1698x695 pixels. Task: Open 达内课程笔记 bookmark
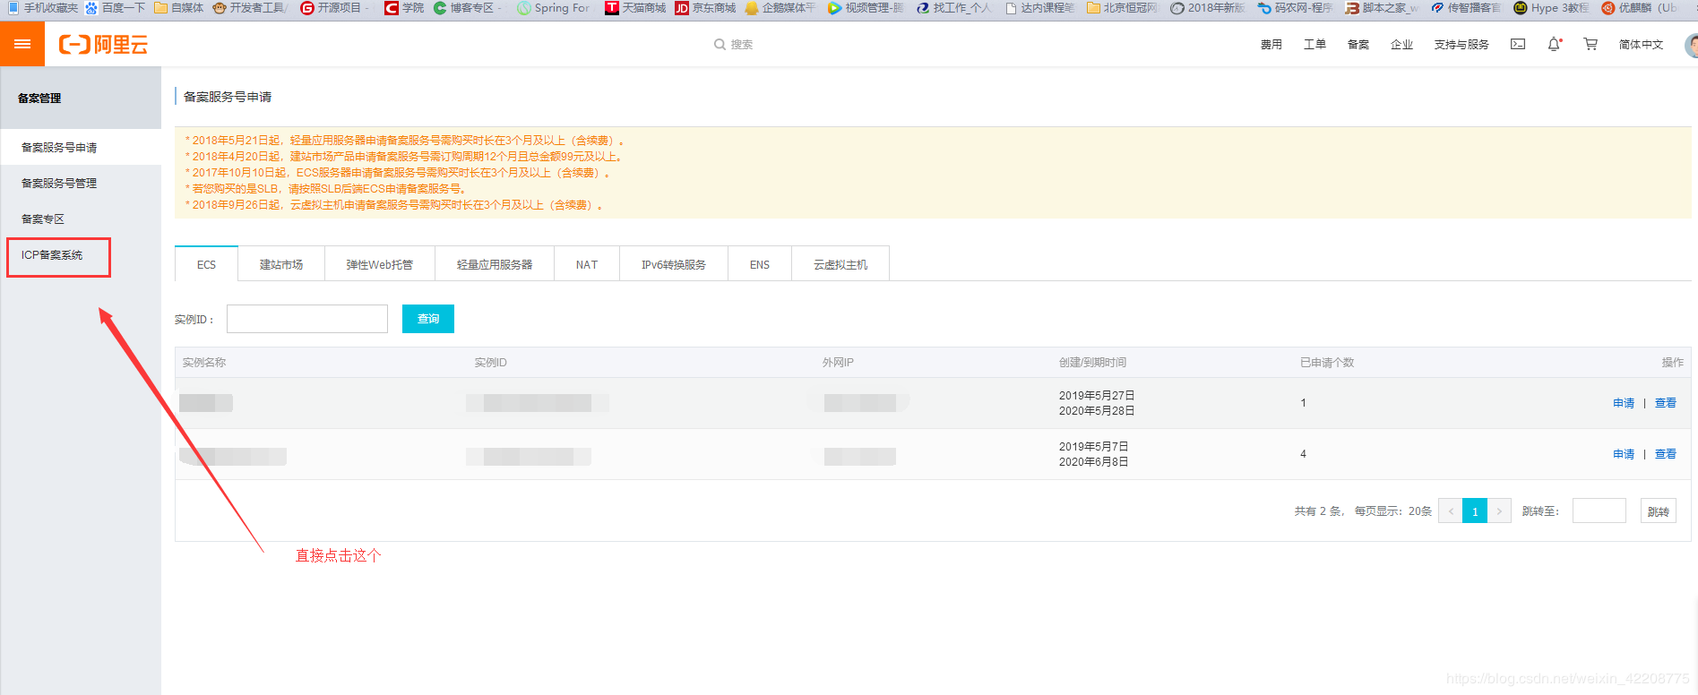pos(1039,8)
